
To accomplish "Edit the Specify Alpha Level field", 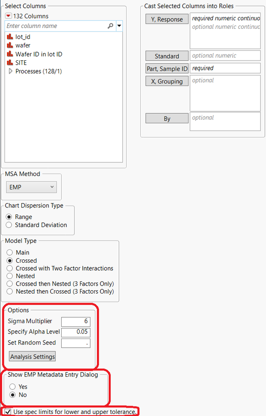I will pyautogui.click(x=76, y=332).
